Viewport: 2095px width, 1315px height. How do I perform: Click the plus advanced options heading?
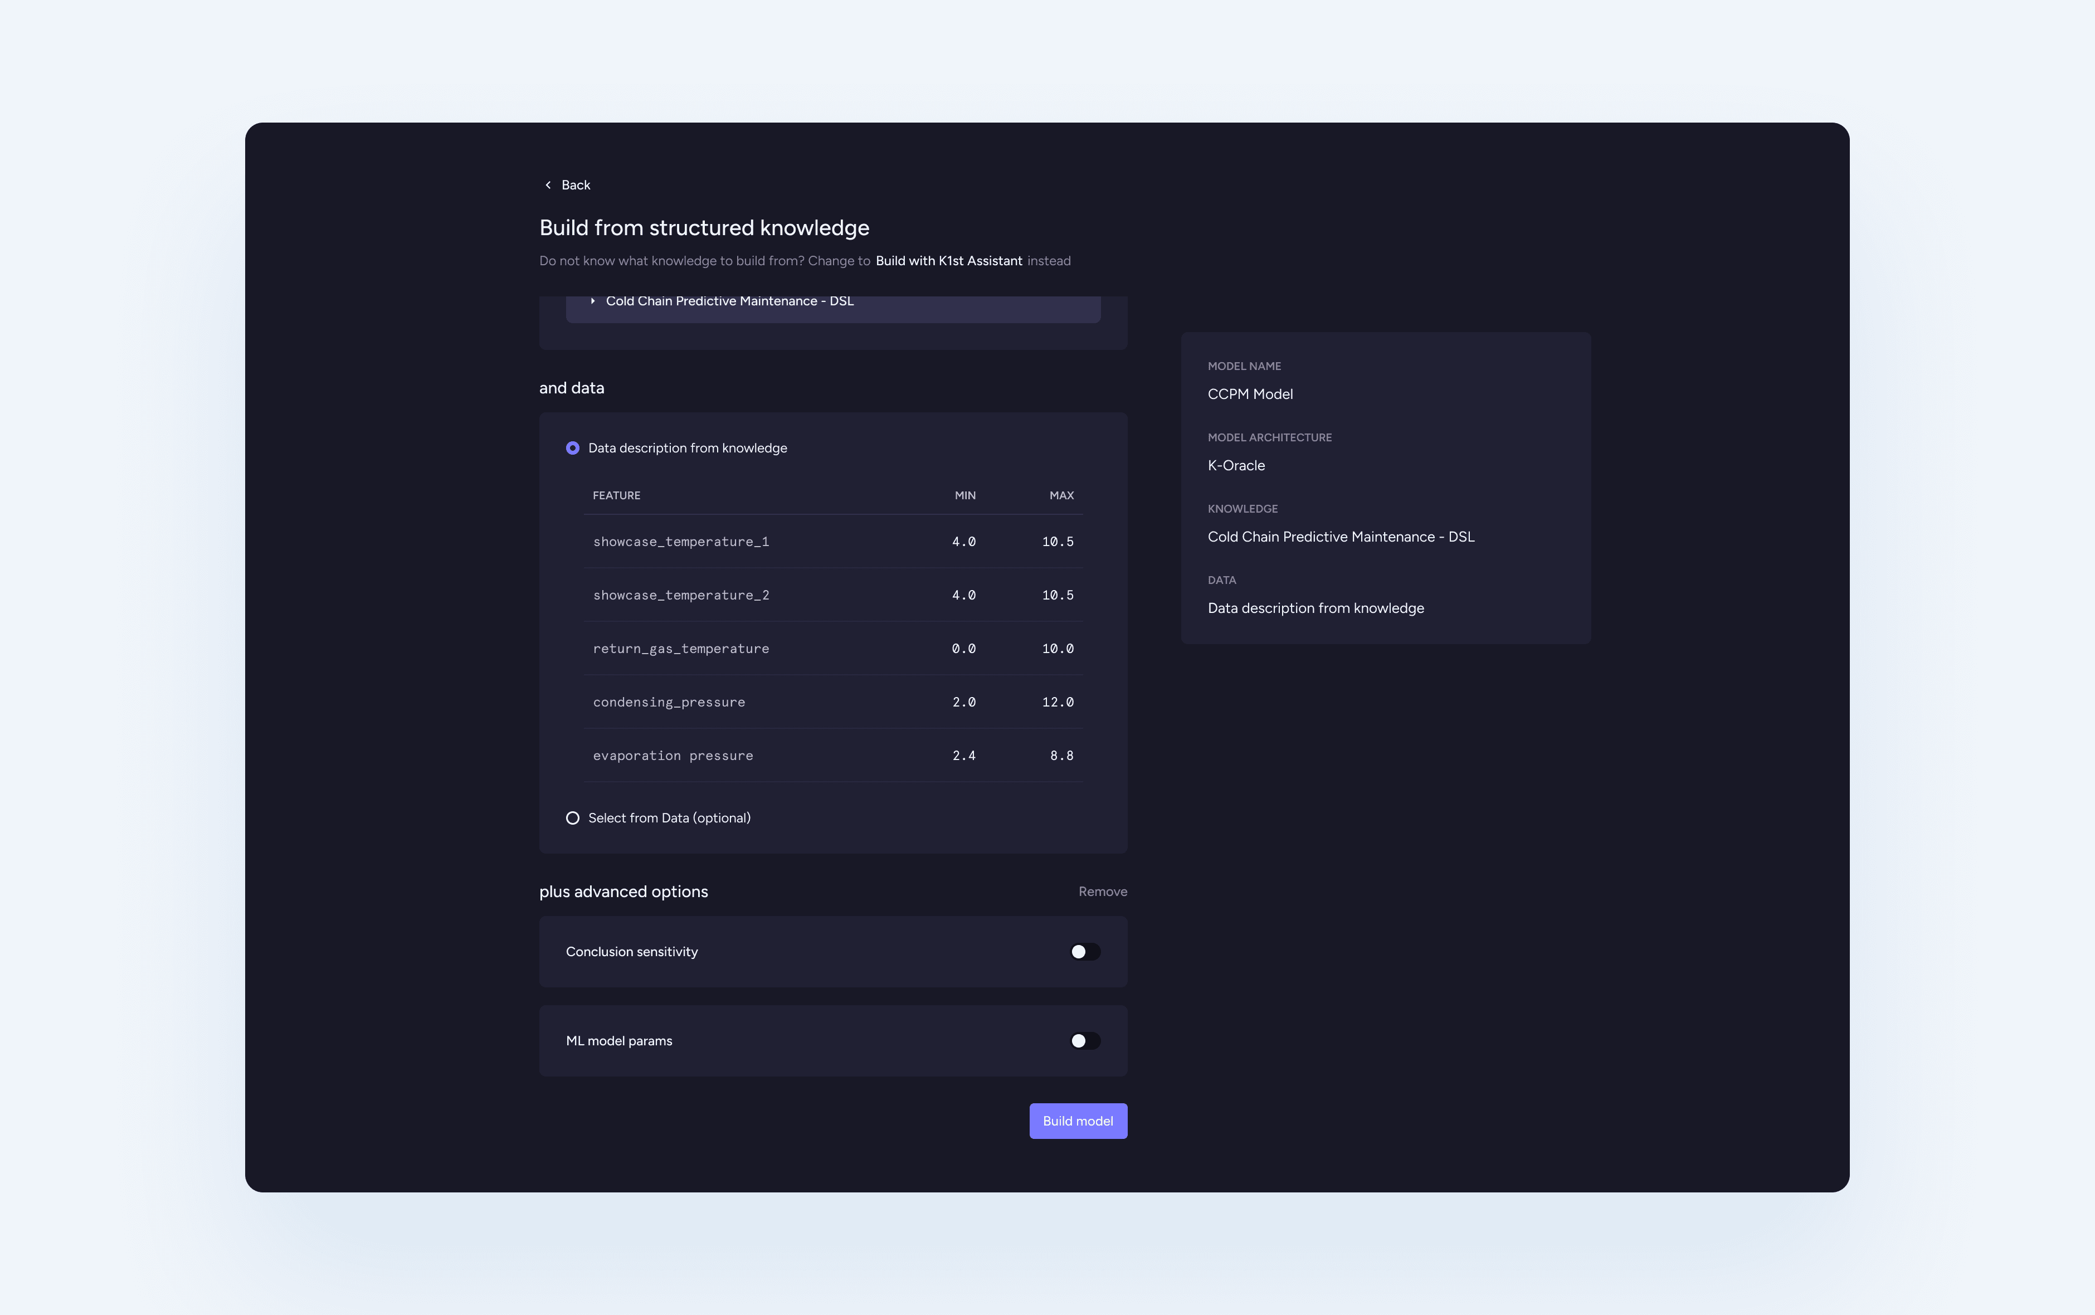point(623,892)
